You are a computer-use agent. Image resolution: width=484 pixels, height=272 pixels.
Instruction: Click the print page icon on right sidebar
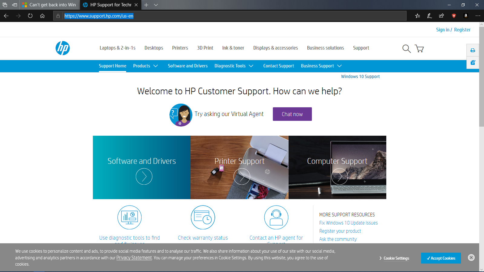tap(473, 50)
